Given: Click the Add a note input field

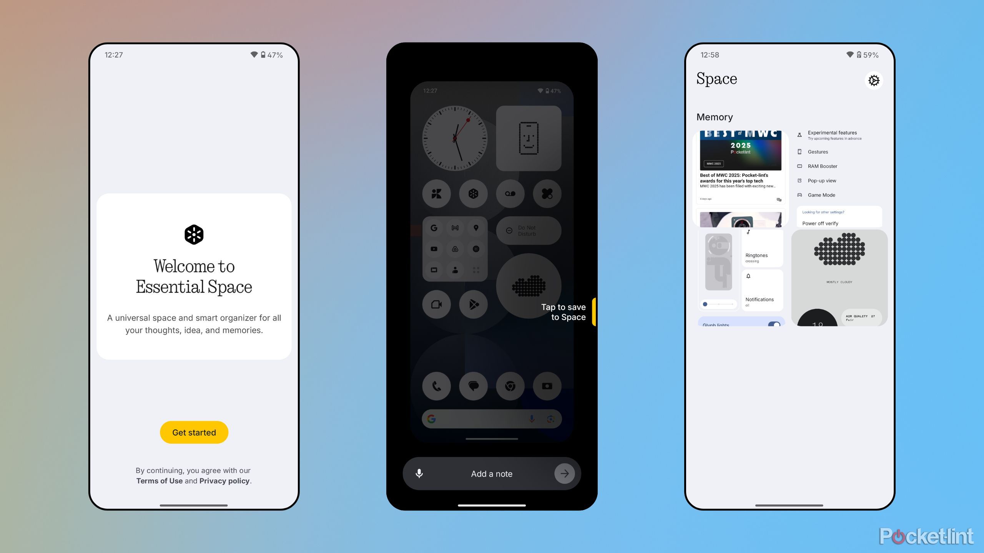Looking at the screenshot, I should pos(491,474).
